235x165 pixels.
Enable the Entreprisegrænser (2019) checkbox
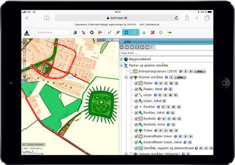(131, 71)
